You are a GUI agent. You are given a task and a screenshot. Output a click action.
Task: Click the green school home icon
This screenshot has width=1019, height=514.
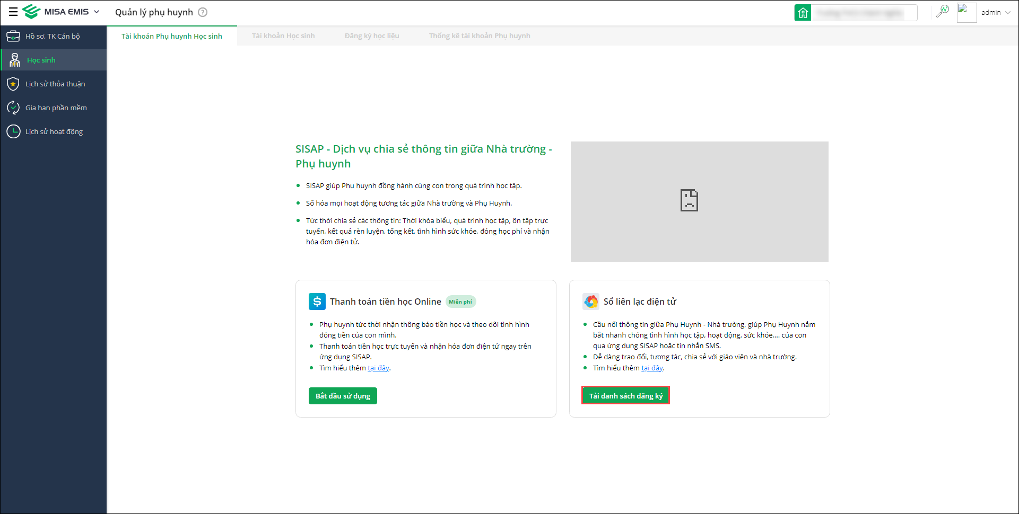[x=803, y=12]
